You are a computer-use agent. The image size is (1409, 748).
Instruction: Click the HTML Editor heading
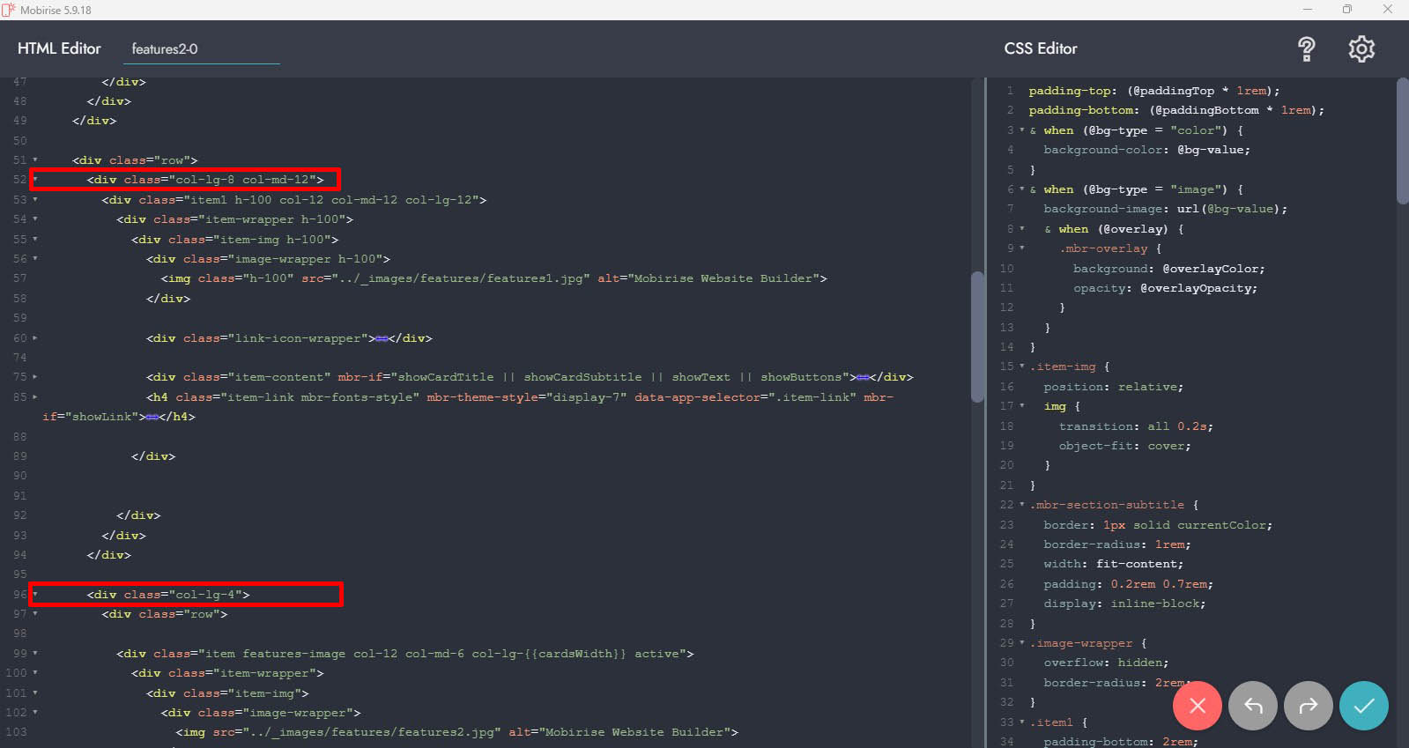point(59,48)
